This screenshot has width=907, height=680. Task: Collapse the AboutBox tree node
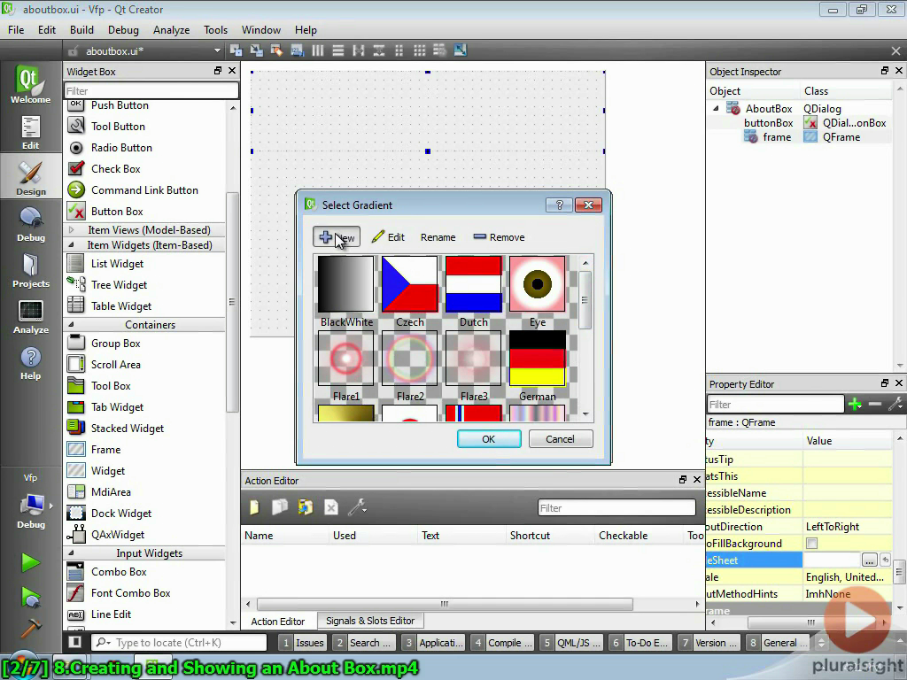(x=716, y=108)
